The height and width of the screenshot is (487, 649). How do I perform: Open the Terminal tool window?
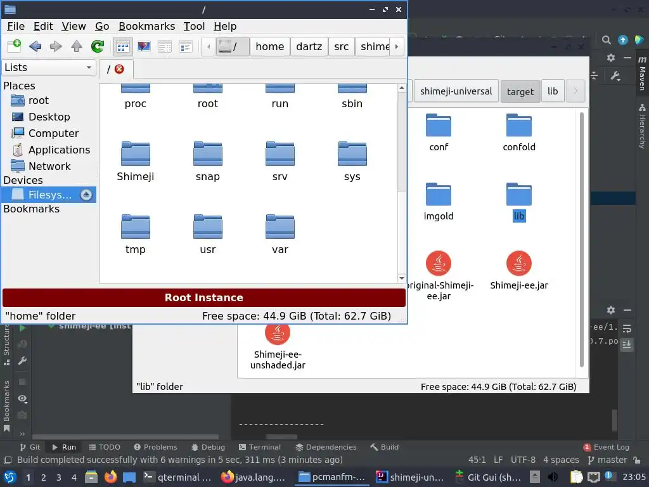click(x=260, y=447)
